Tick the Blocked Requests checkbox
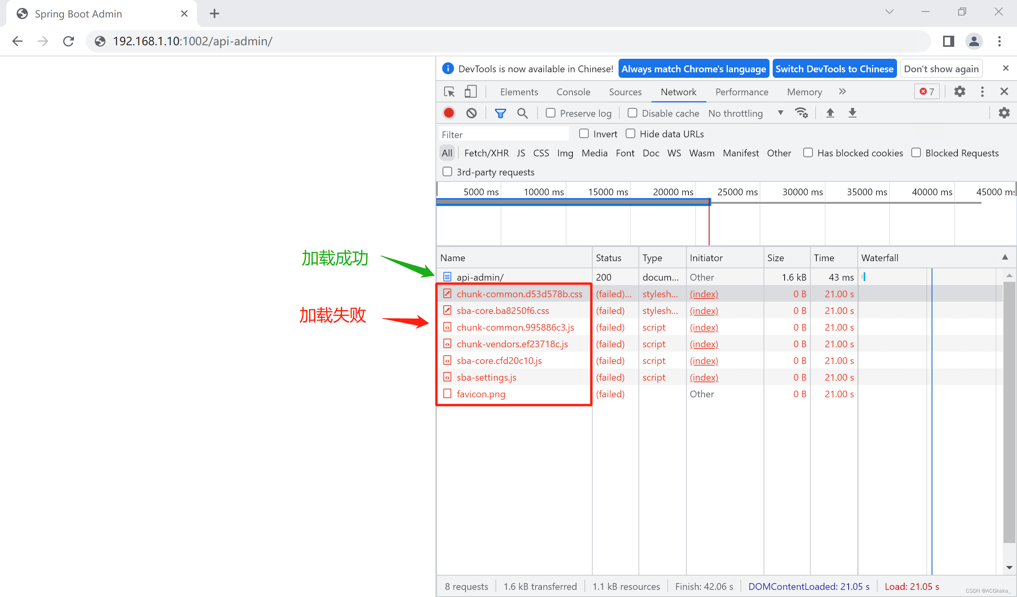Image resolution: width=1017 pixels, height=597 pixels. click(x=916, y=152)
